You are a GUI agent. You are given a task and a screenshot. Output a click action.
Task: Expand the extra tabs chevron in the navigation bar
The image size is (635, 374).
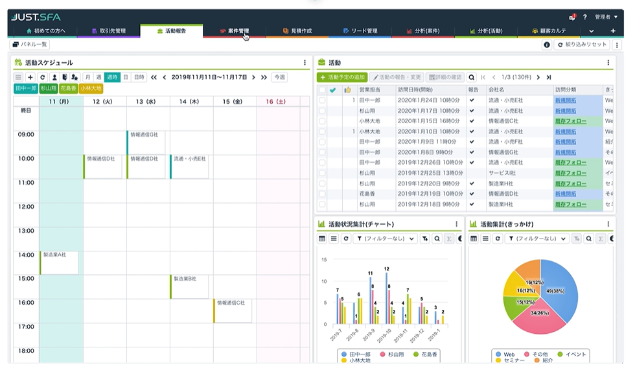click(591, 31)
